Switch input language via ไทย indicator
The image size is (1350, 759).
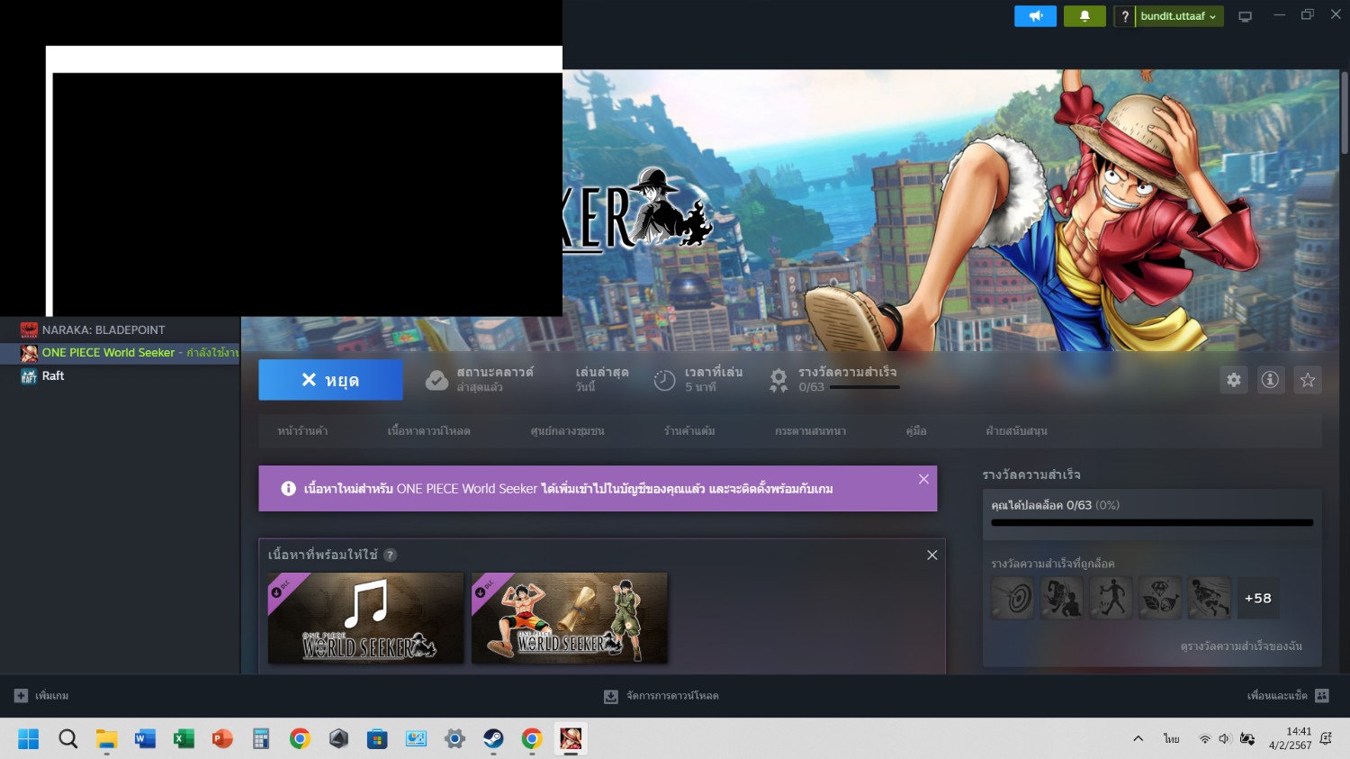tap(1171, 739)
